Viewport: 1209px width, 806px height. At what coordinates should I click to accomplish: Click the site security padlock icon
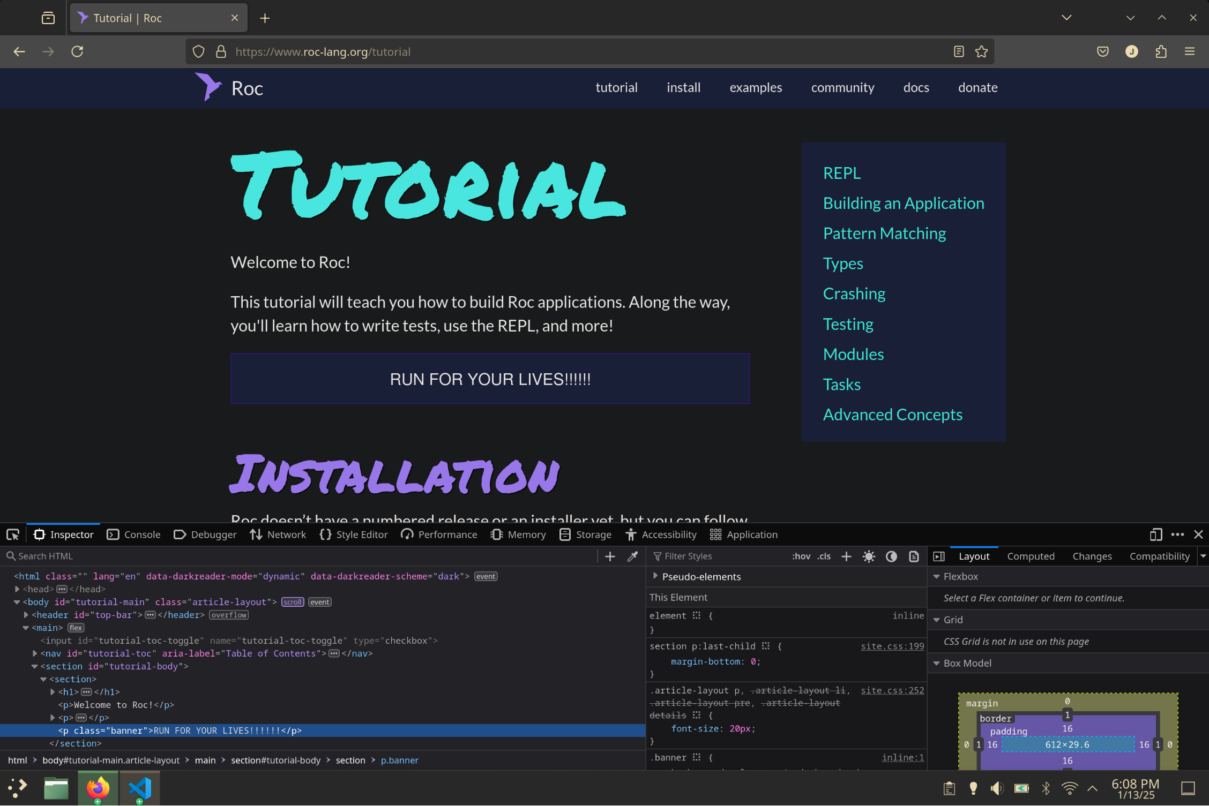tap(221, 51)
